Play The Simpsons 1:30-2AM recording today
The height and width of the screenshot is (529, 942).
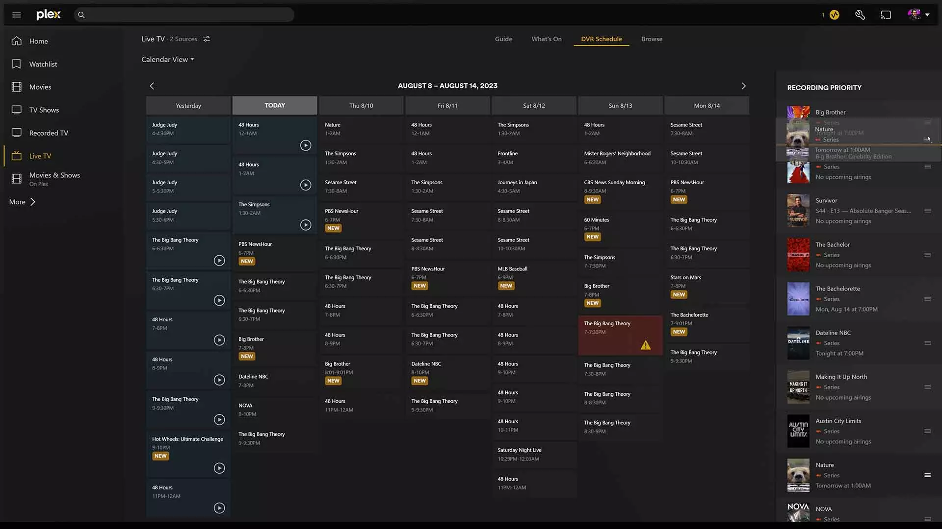point(306,225)
